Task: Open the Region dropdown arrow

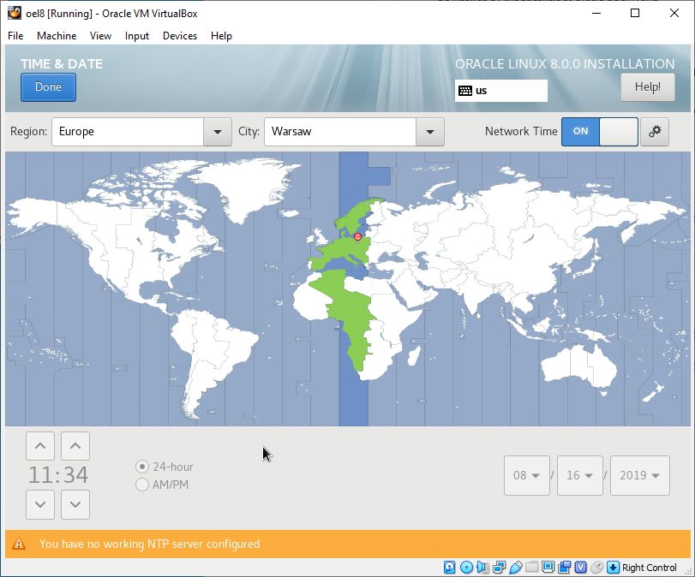Action: coord(217,132)
